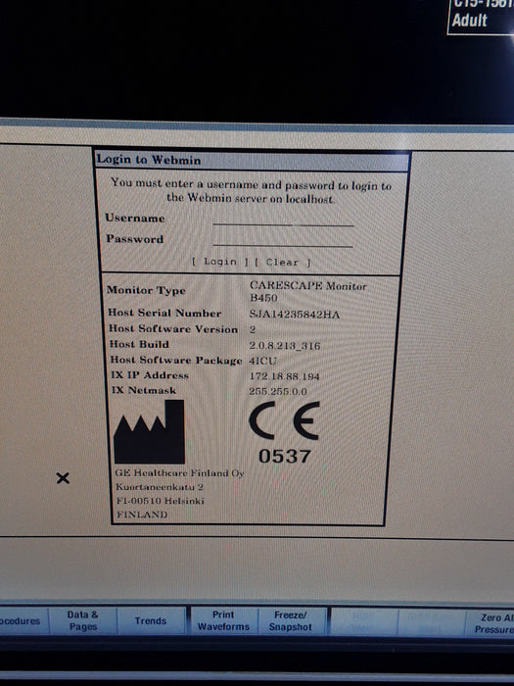Click the CE 0537 mark

pos(285,433)
